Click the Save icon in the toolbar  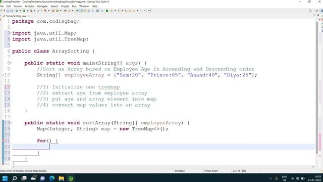8,11
